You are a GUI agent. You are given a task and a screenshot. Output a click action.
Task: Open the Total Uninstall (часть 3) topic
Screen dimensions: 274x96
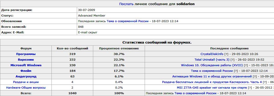point(212,60)
